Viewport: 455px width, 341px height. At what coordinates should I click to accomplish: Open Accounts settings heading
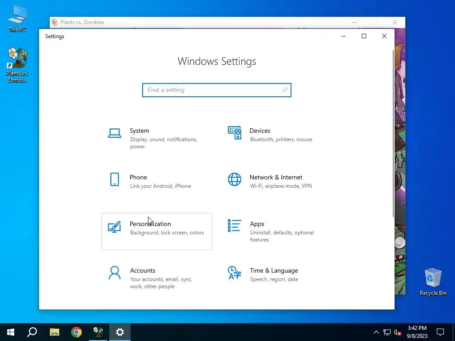pos(143,270)
